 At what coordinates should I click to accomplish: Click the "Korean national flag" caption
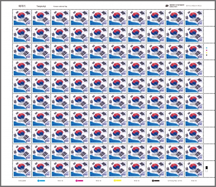tap(60, 6)
